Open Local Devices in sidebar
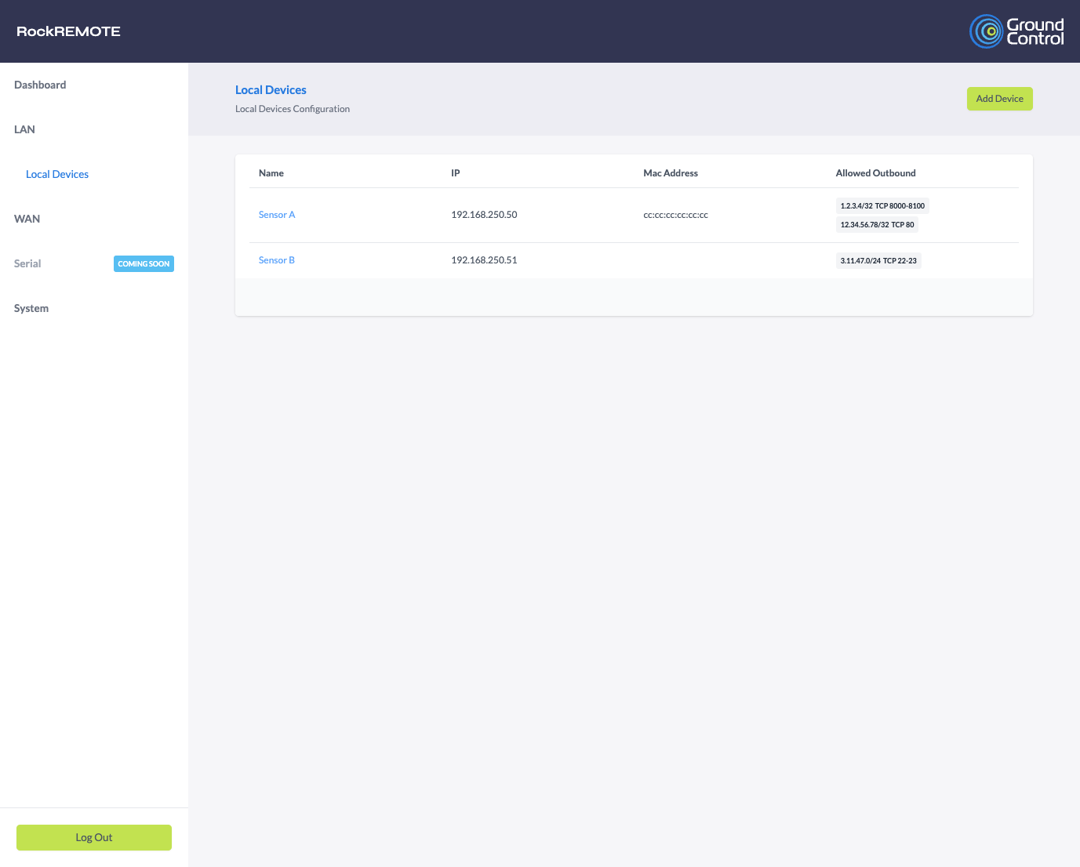 tap(57, 174)
